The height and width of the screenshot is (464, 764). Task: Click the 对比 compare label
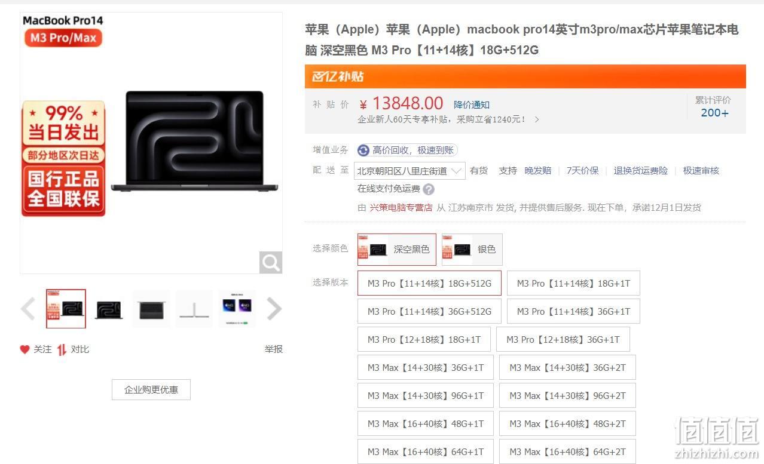coord(80,349)
